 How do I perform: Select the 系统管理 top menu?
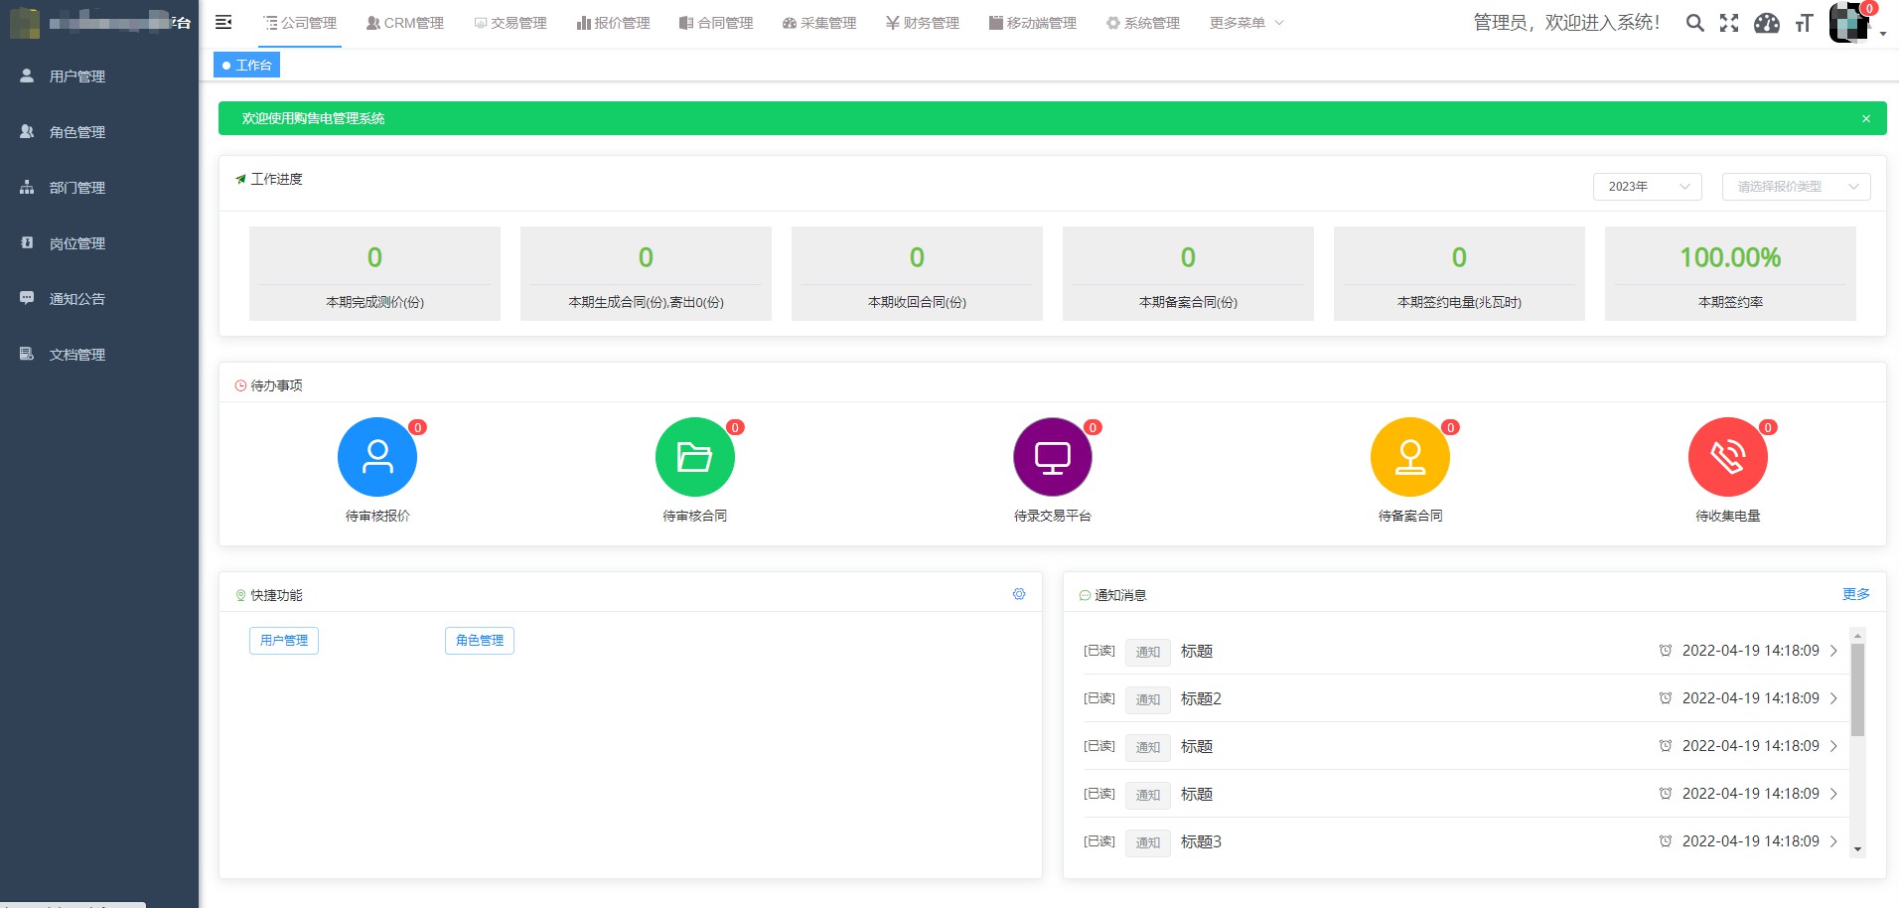point(1143,23)
